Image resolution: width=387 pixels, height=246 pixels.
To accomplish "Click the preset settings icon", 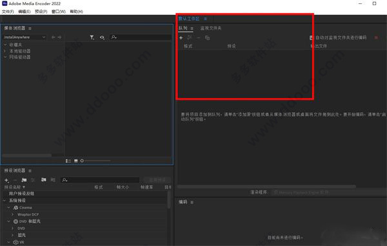I will pyautogui.click(x=33, y=180).
